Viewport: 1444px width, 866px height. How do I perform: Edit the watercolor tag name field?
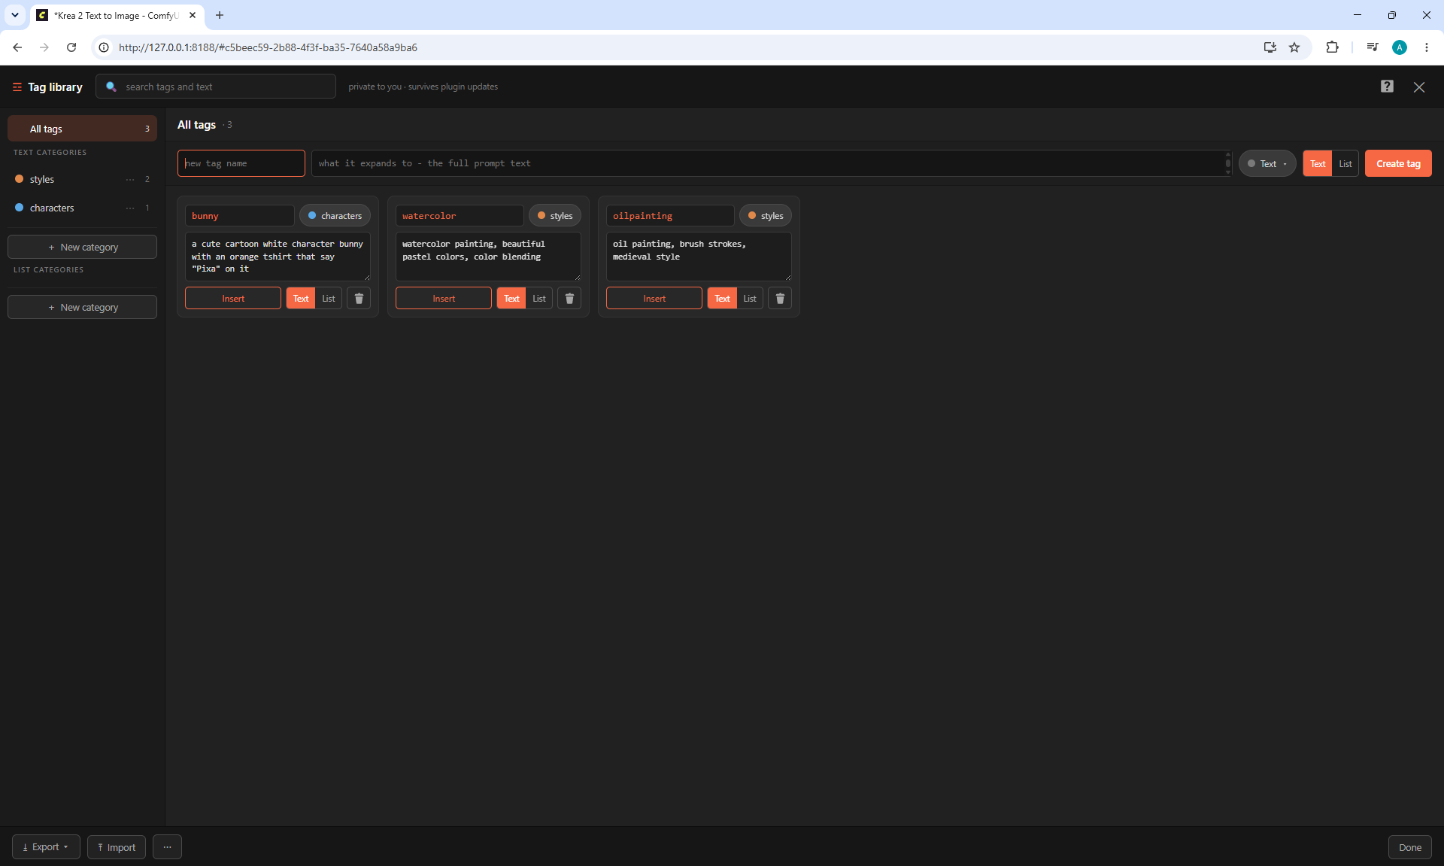point(460,216)
